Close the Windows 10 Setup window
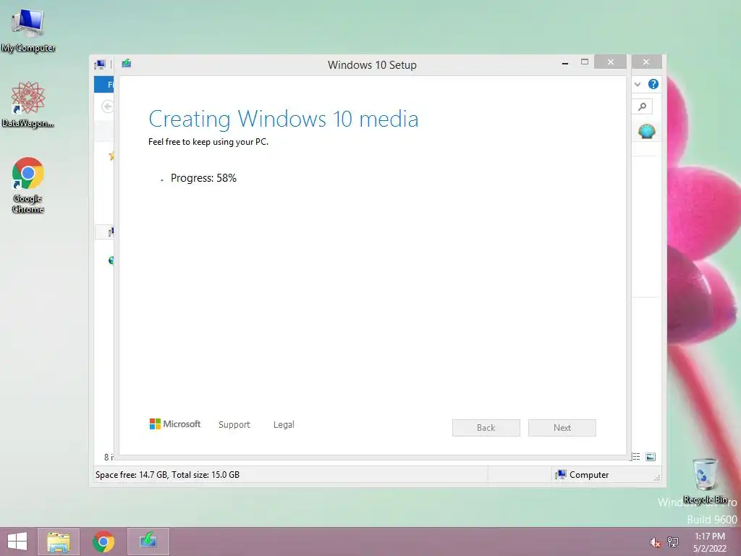The image size is (741, 556). [x=611, y=62]
